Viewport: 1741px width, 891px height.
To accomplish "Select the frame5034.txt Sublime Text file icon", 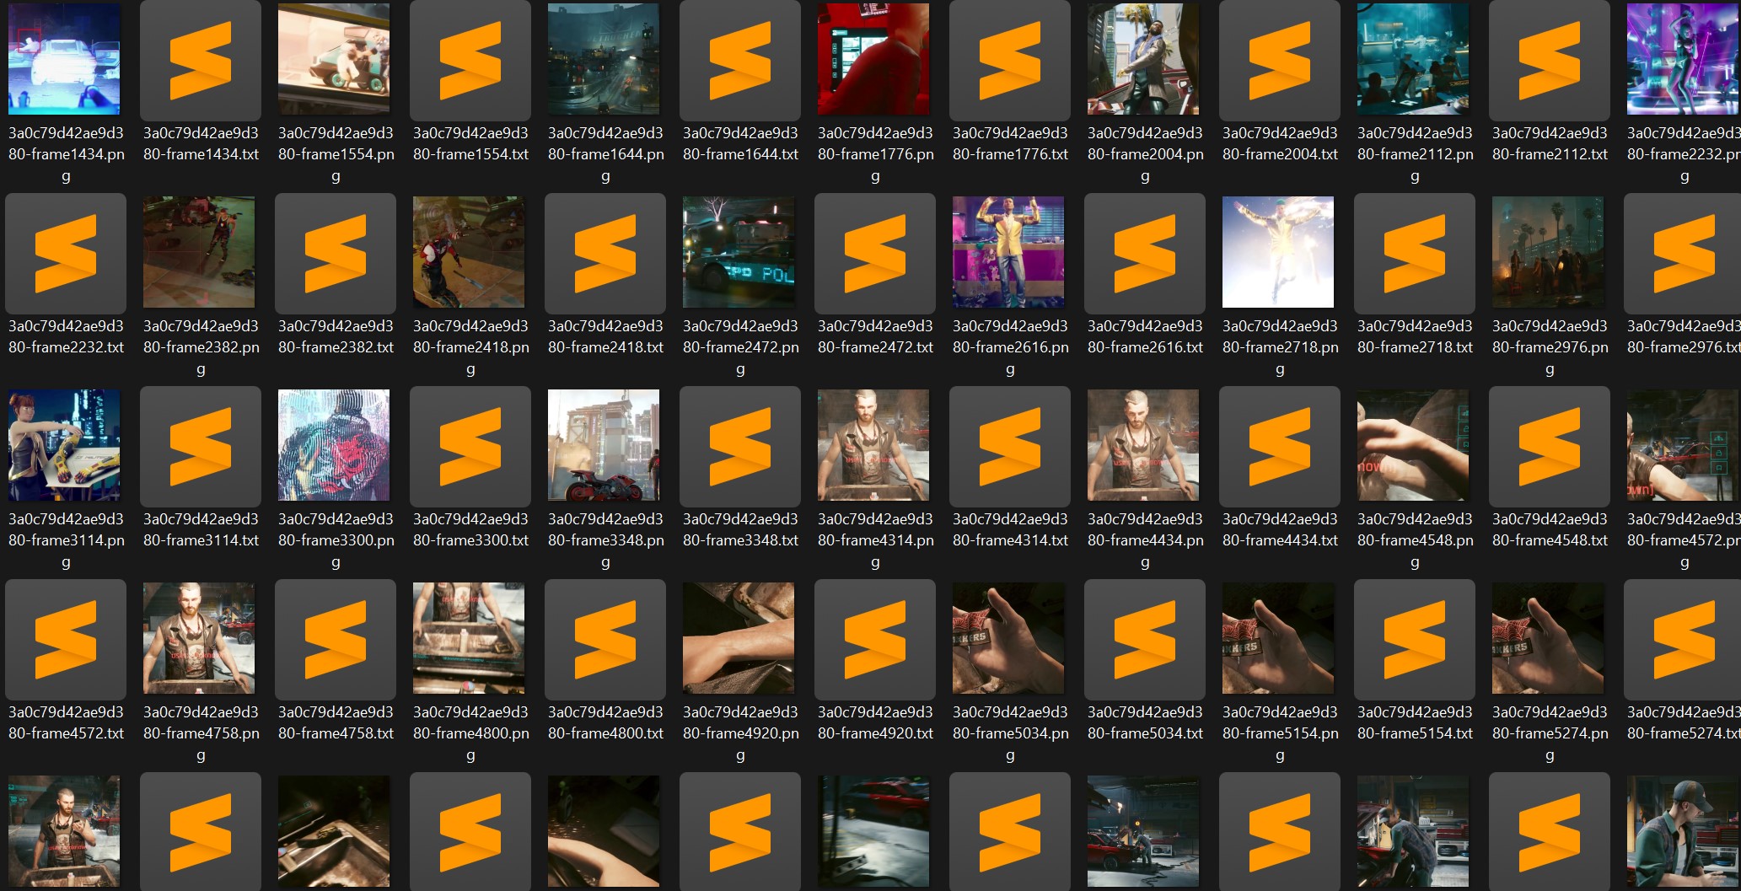I will point(1145,639).
